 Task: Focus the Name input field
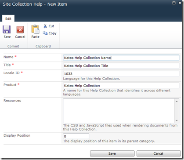pyautogui.click(x=121, y=58)
